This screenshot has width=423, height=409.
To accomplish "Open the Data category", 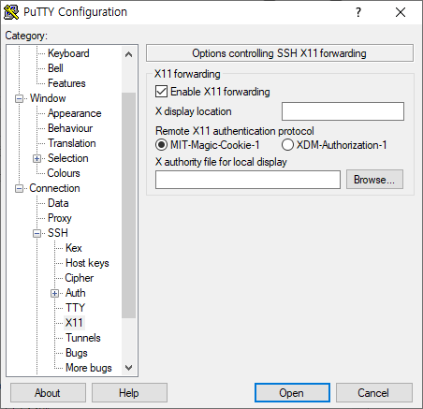I will pyautogui.click(x=58, y=203).
